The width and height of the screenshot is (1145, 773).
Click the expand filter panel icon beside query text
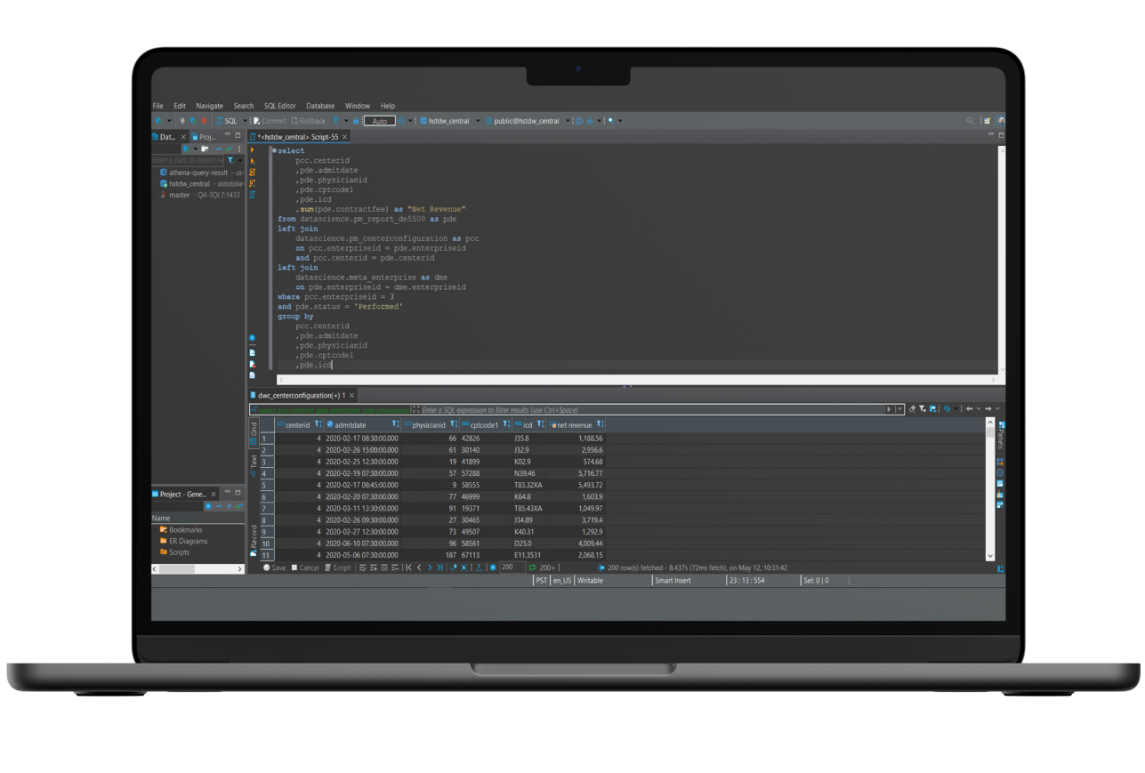[x=415, y=409]
